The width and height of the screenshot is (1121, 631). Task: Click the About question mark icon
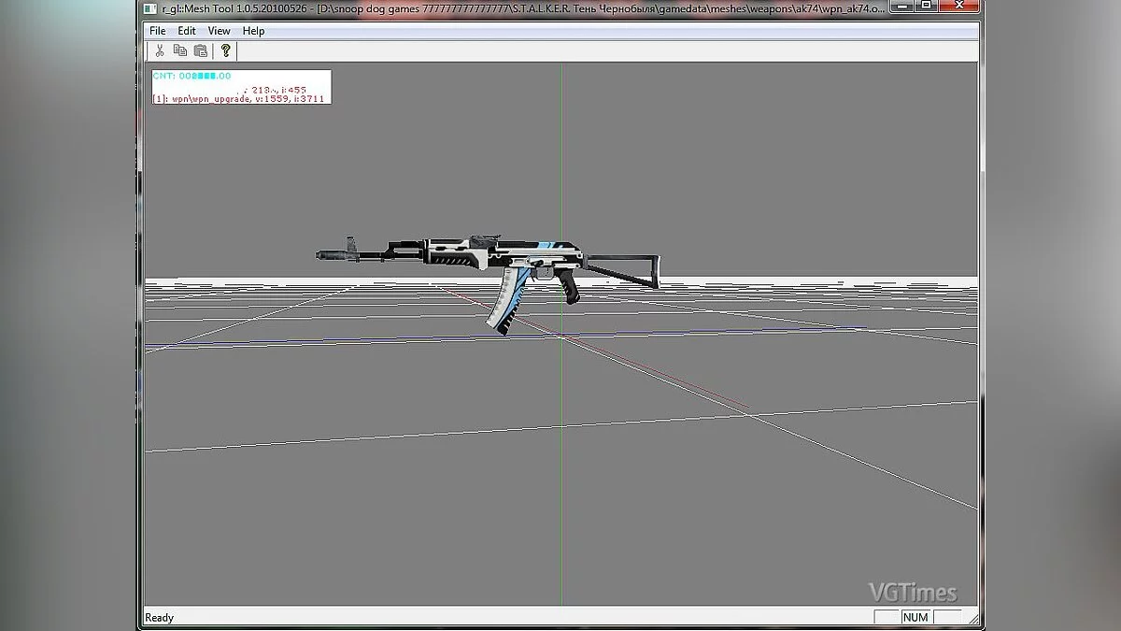pos(225,50)
